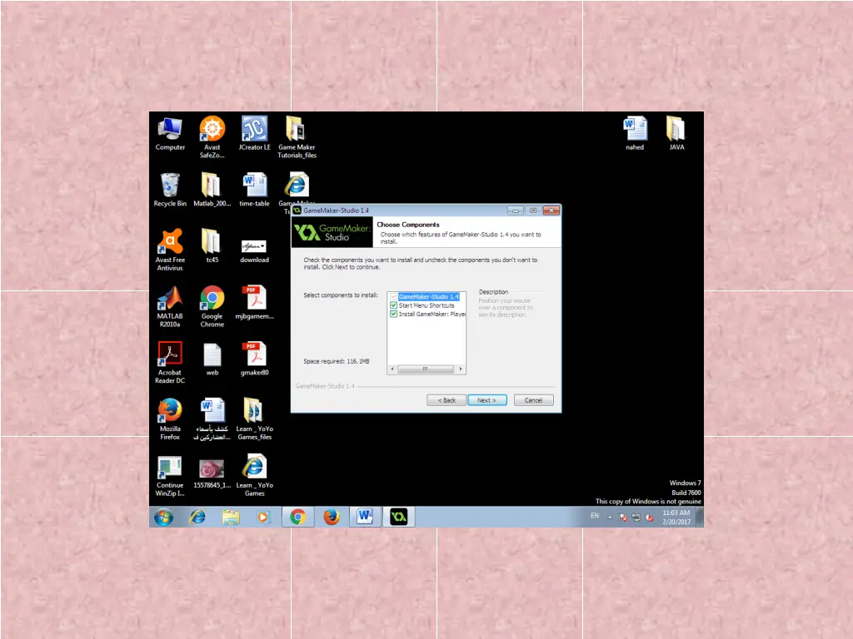The height and width of the screenshot is (639, 853).
Task: Show hidden system tray icons arrow
Action: coord(610,517)
